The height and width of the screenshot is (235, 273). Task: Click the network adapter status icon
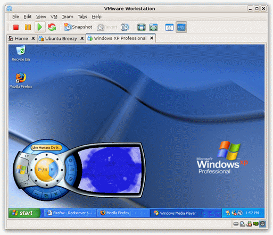(256, 224)
